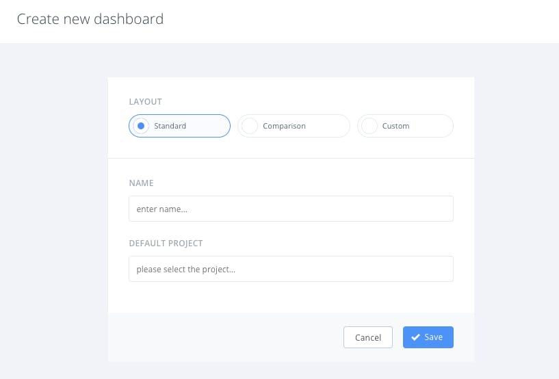Choose the Comparison layout radio circle
Screen dimensions: 559x379
(250, 126)
